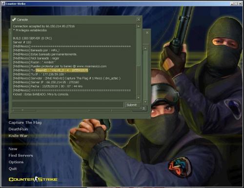Screen dimensions: 244x188
Task: Select the DeathRun menu entry
Action: pyautogui.click(x=18, y=129)
